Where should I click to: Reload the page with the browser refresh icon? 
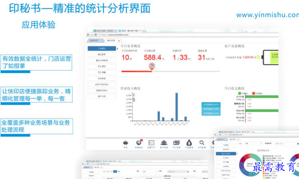[x=95, y=35]
